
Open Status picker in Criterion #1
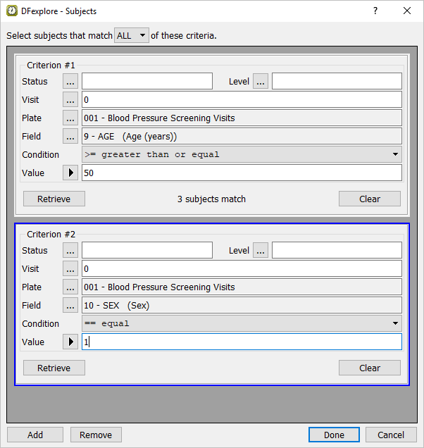pos(70,82)
